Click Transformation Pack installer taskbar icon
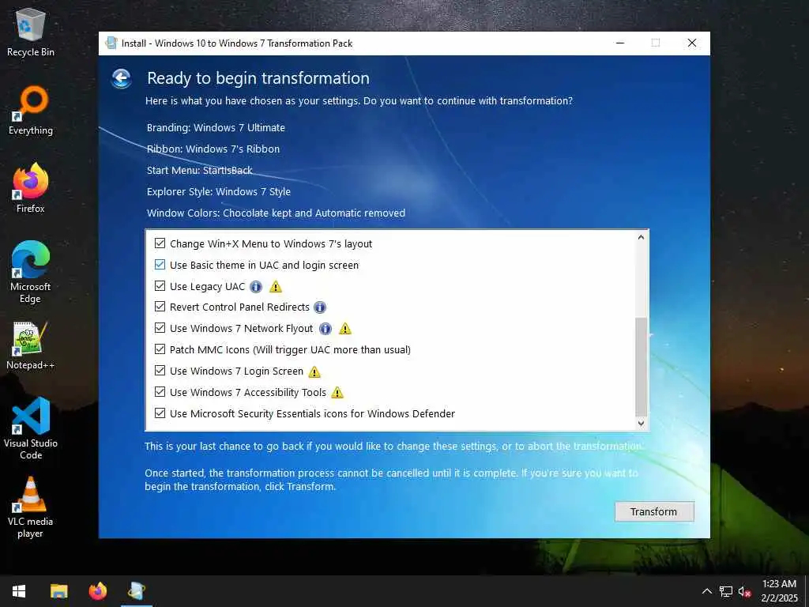The image size is (809, 607). tap(137, 591)
